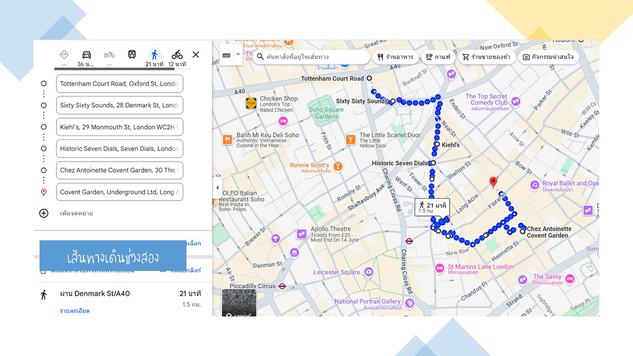The image size is (633, 356).
Task: Open the Leicester Square camera marker
Action: 368,271
